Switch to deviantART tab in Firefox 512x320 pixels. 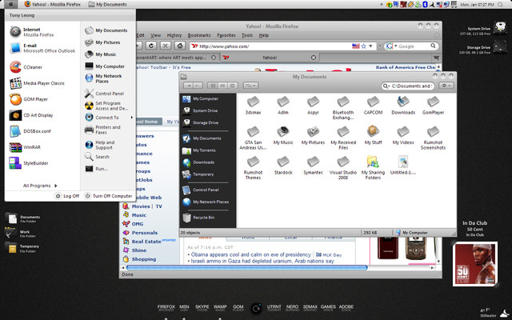pos(177,58)
